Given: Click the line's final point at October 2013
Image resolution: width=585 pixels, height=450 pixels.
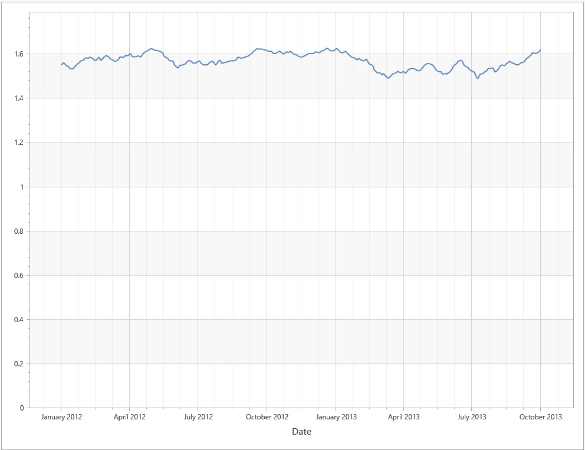Looking at the screenshot, I should click(540, 50).
